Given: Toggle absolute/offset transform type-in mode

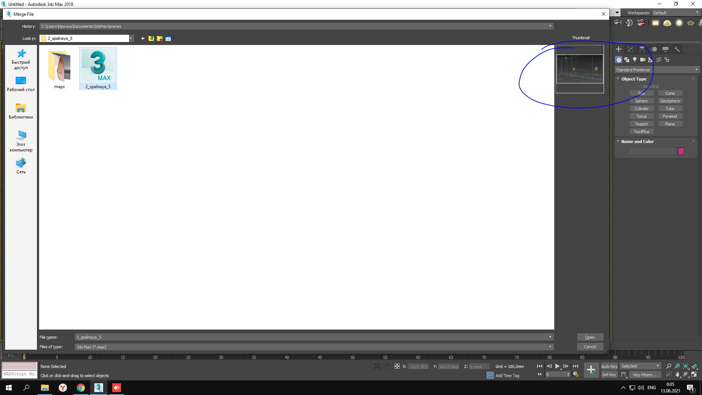Looking at the screenshot, I should (x=397, y=366).
